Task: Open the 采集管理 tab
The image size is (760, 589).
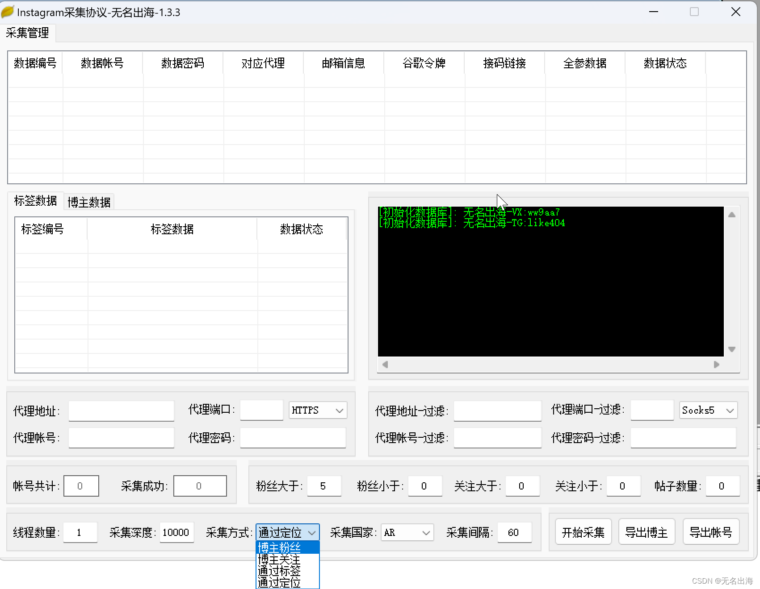Action: (x=28, y=33)
